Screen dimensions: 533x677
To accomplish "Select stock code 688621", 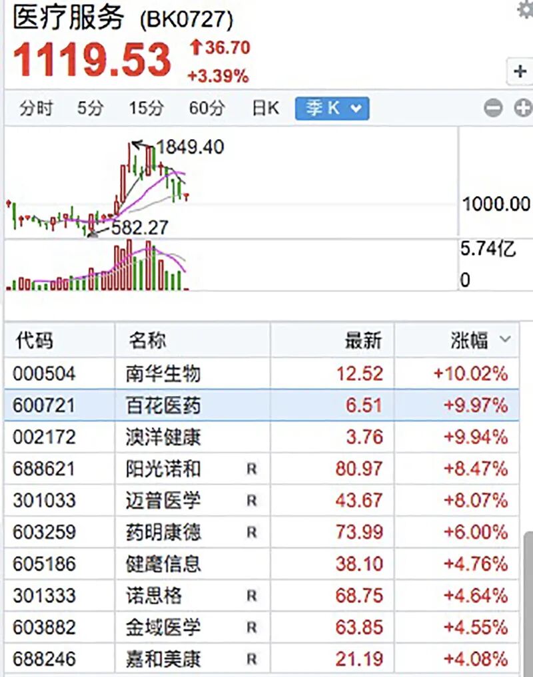I will coord(44,469).
